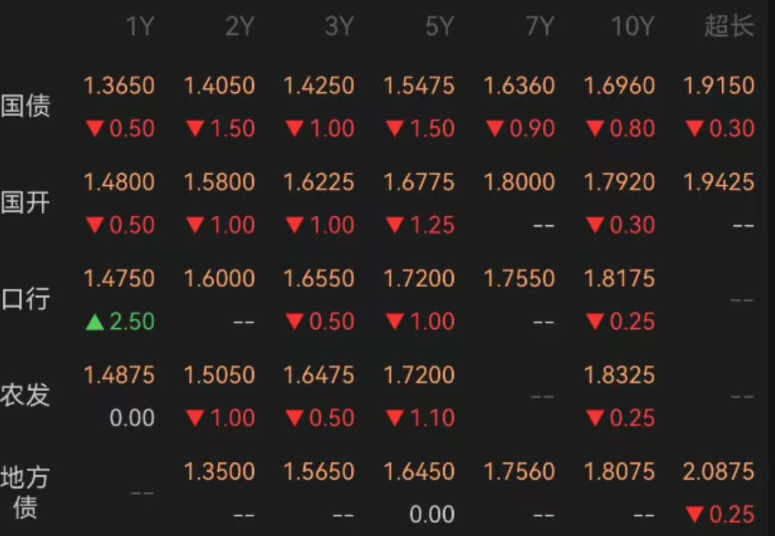The width and height of the screenshot is (775, 536).
Task: Open the 地方债 row label
Action: (x=25, y=492)
